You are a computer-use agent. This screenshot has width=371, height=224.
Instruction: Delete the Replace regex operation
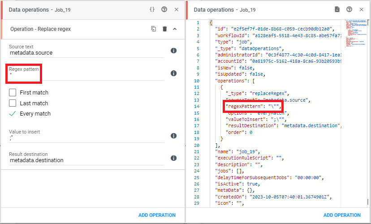pos(165,29)
